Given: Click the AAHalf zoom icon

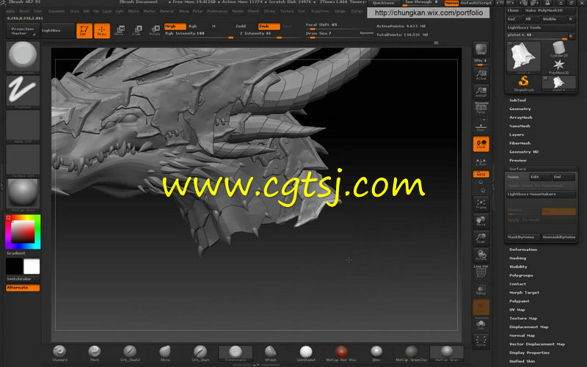Looking at the screenshot, I should point(481,92).
